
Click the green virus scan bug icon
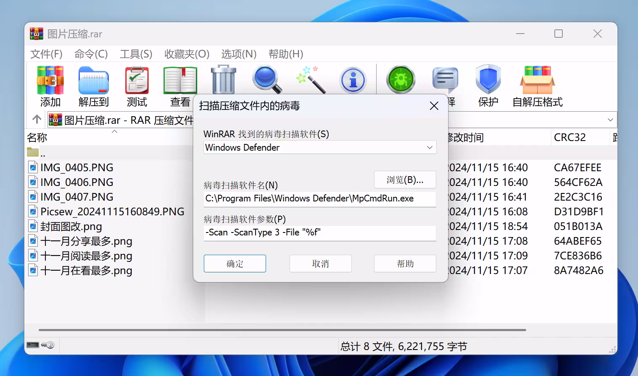[x=401, y=79]
